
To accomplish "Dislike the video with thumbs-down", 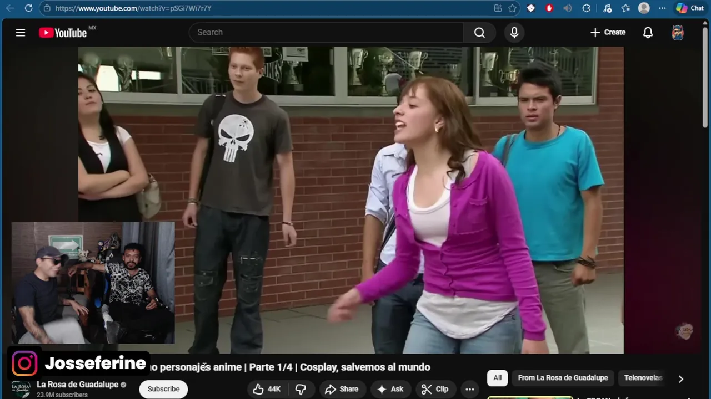I will 301,389.
